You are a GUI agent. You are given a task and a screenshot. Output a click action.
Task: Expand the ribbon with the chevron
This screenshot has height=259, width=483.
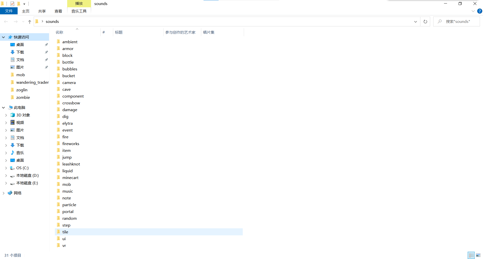pyautogui.click(x=473, y=11)
